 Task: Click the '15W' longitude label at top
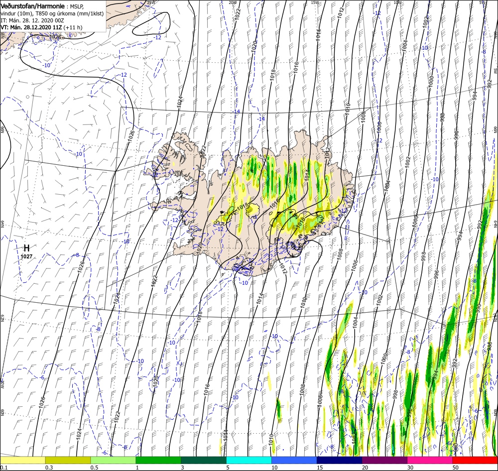coord(315,2)
